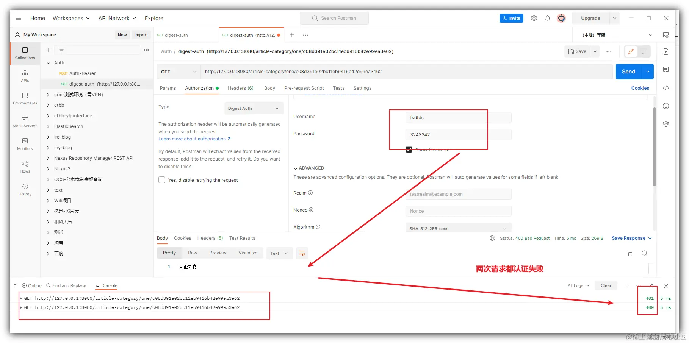This screenshot has height=343, width=689.
Task: Open the Workspaces menu
Action: pyautogui.click(x=71, y=18)
